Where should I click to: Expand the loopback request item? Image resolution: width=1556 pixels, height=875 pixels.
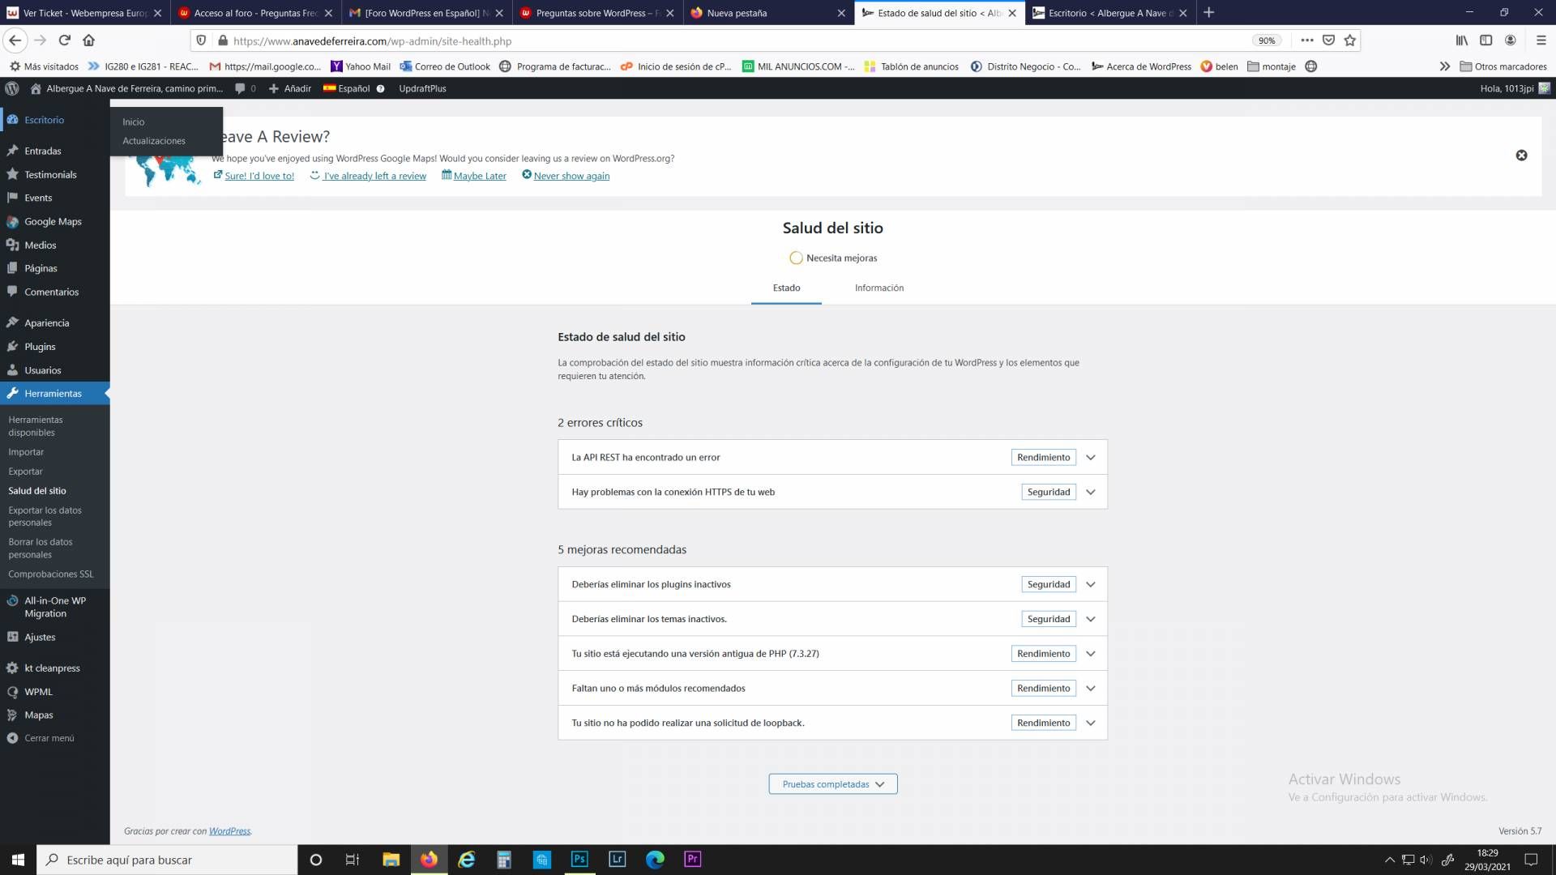pos(832,723)
